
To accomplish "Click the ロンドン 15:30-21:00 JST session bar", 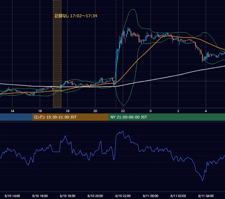I will coord(70,117).
